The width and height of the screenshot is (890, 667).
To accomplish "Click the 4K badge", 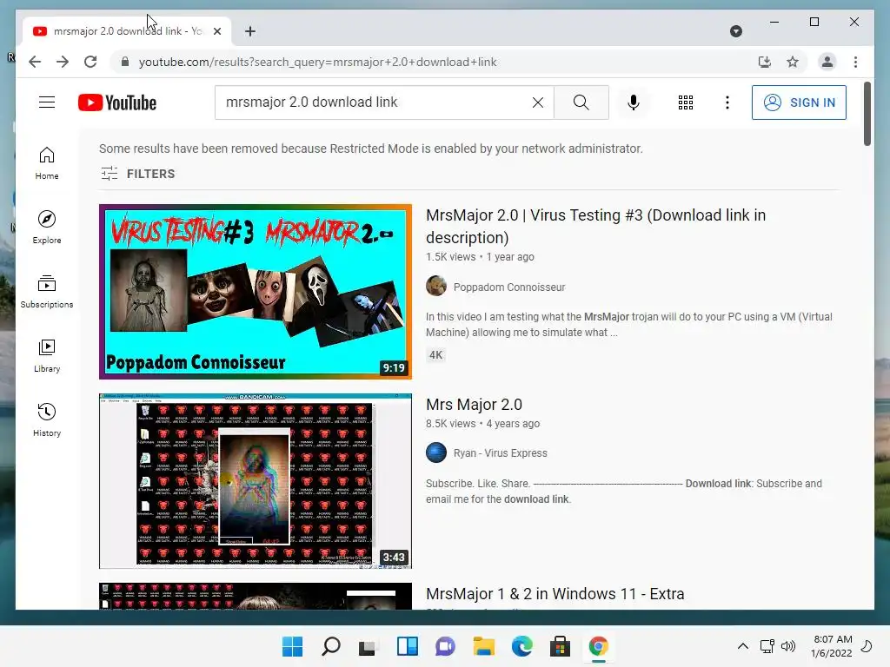I will [x=435, y=355].
